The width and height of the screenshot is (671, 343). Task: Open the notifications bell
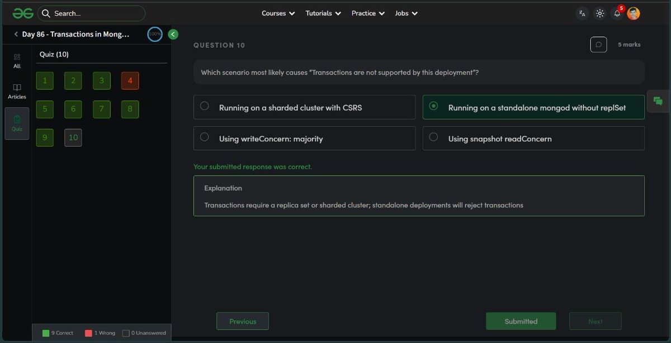617,13
